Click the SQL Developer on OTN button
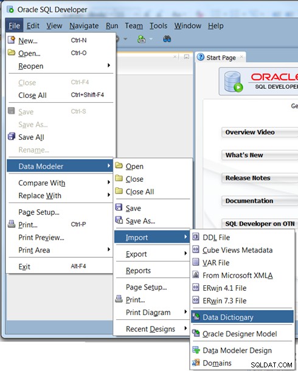This screenshot has width=298, height=371. pos(260,224)
